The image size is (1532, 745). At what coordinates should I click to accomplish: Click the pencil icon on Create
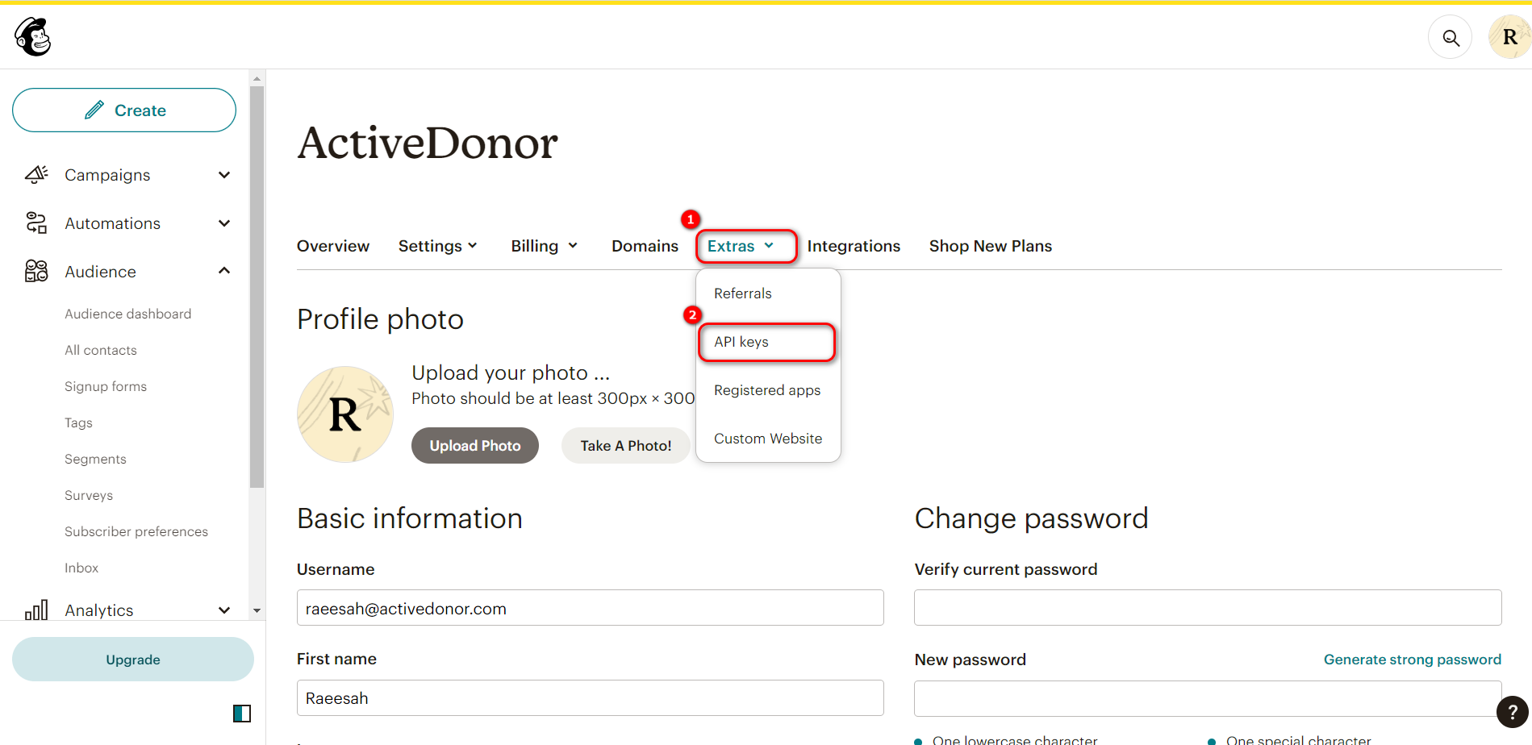pos(95,109)
